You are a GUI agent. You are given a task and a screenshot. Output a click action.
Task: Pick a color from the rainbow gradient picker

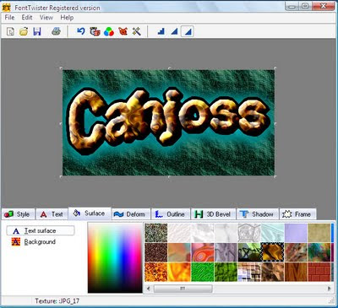115,258
